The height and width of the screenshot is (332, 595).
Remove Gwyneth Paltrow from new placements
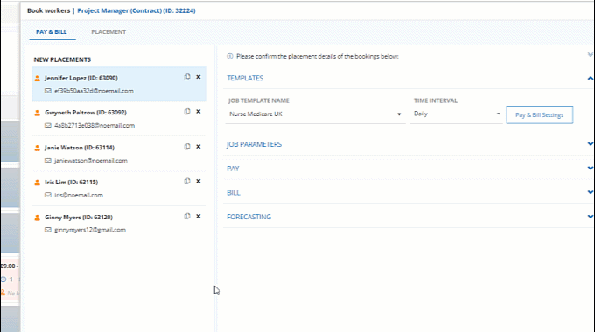[x=199, y=112]
